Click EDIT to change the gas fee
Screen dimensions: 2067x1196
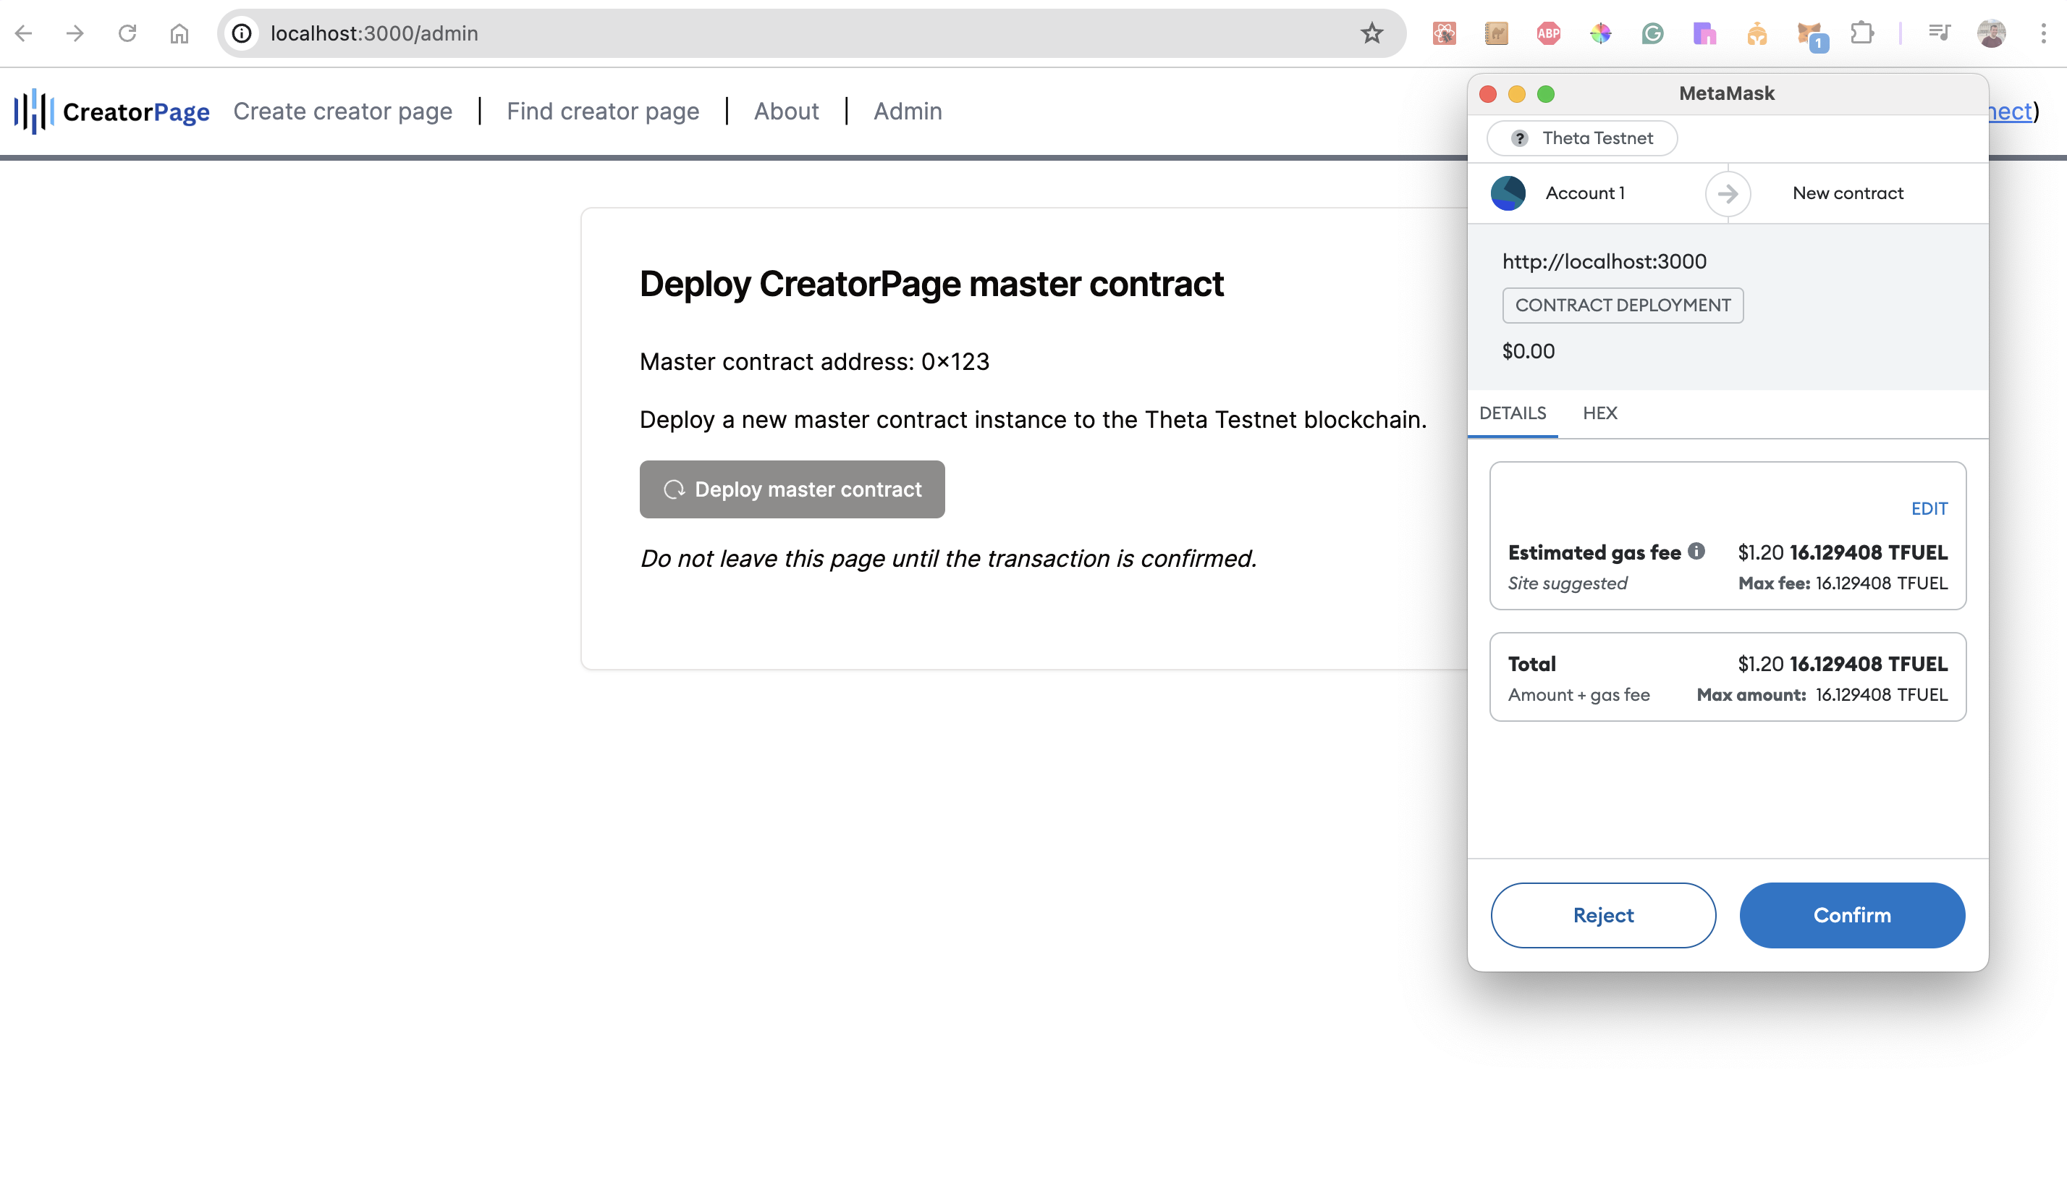click(x=1928, y=508)
